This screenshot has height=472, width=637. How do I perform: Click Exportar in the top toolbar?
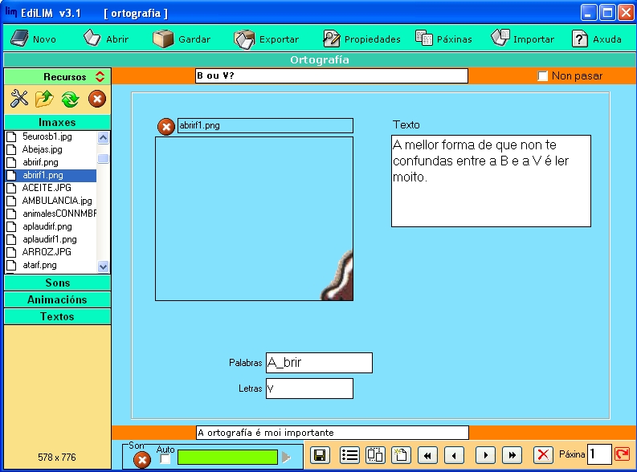coord(267,39)
